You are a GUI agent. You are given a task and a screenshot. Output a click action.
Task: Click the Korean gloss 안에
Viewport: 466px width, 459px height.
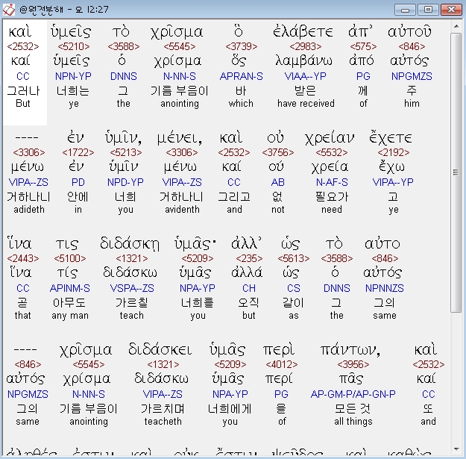pos(78,196)
